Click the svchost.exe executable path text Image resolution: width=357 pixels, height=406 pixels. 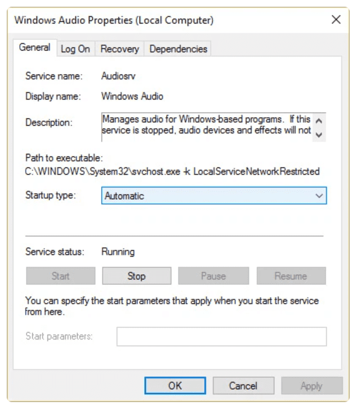172,171
